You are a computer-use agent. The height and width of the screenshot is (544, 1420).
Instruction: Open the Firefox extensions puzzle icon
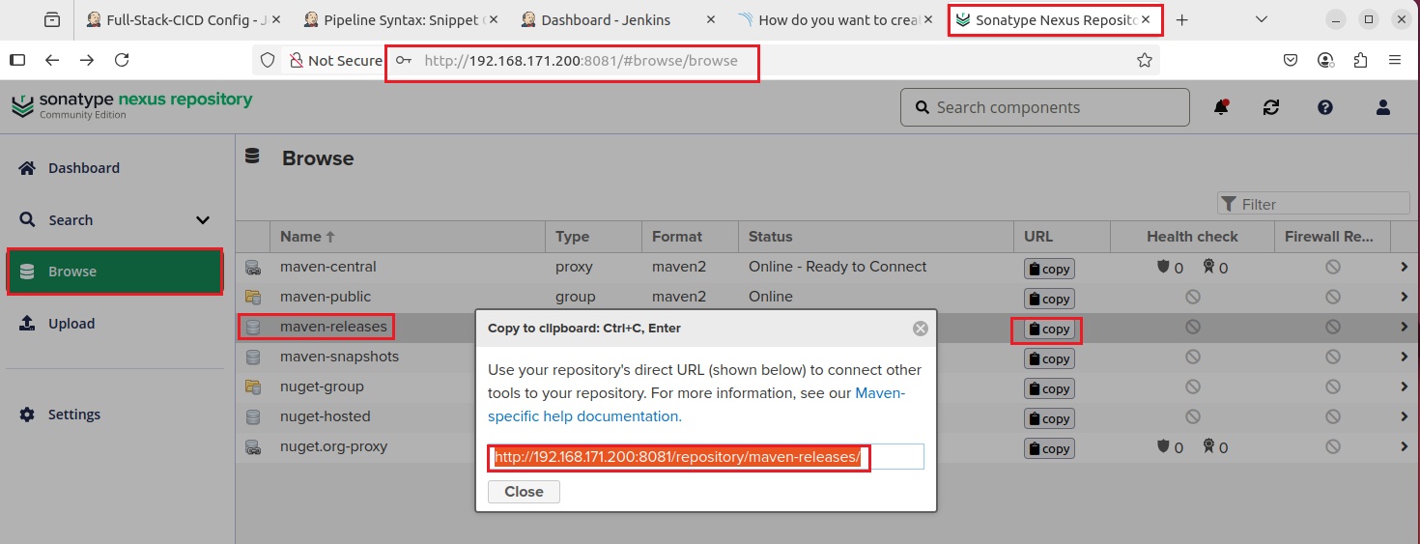point(1360,60)
